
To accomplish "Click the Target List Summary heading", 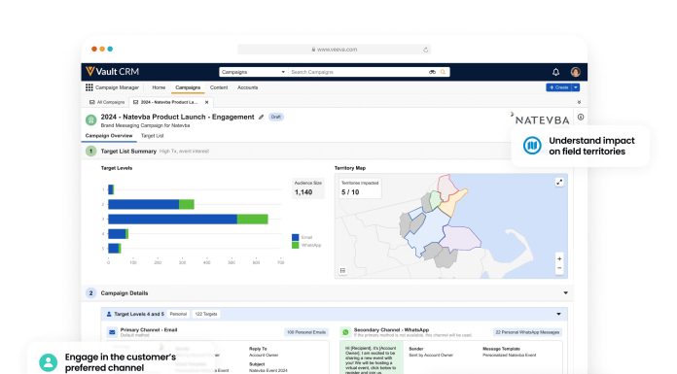I will pyautogui.click(x=128, y=152).
